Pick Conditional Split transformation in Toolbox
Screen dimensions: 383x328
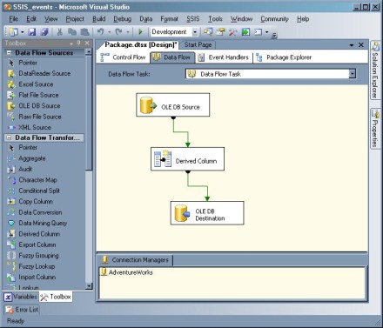coord(39,191)
